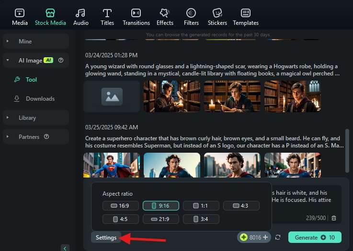Open wizard by arched window thumbnail
The height and width of the screenshot is (251, 353).
point(293,96)
